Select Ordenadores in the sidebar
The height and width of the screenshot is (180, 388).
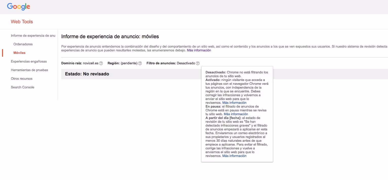click(23, 44)
